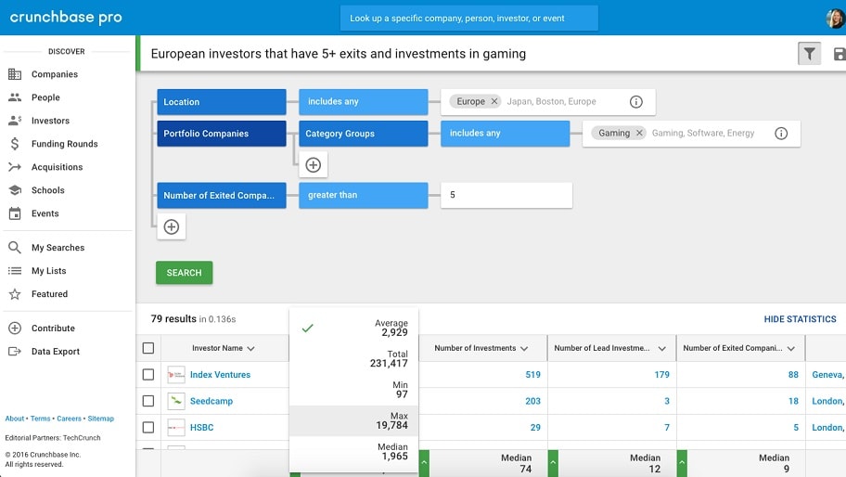Add a new top-level filter row
846x477 pixels.
coord(171,226)
